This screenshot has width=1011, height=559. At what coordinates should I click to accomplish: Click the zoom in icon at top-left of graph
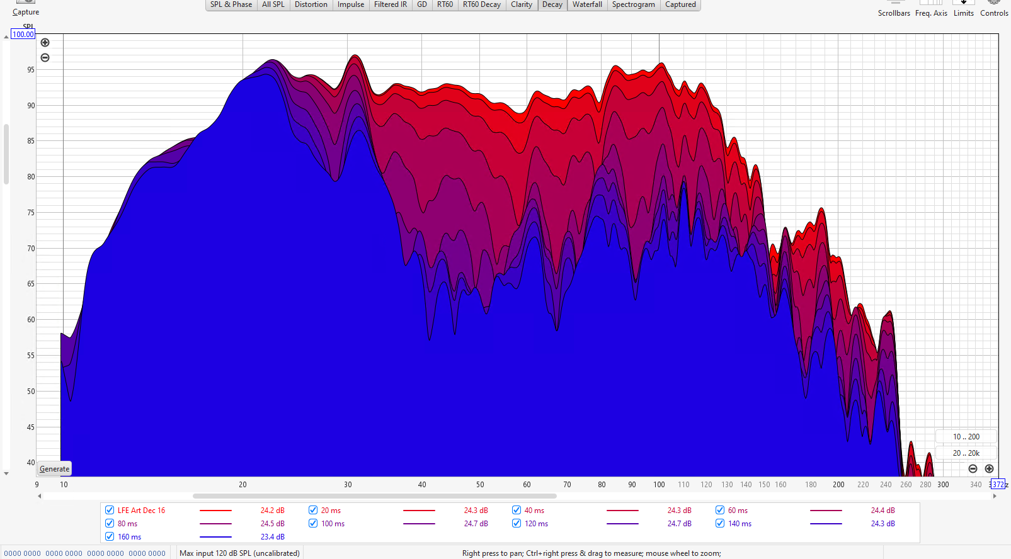pyautogui.click(x=45, y=43)
